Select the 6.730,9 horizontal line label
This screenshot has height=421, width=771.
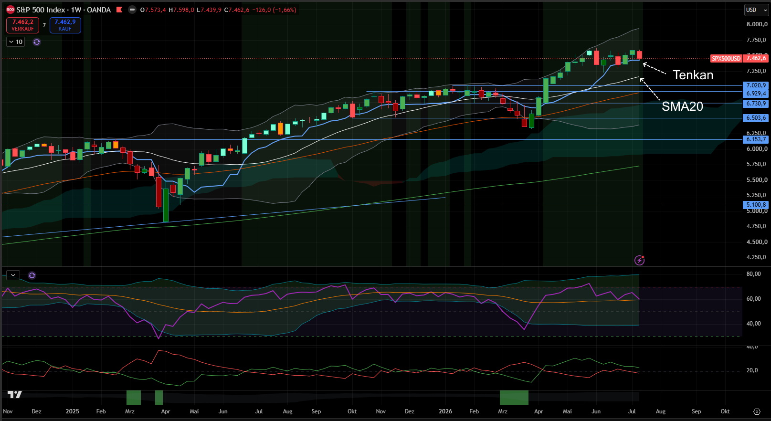[x=756, y=104]
